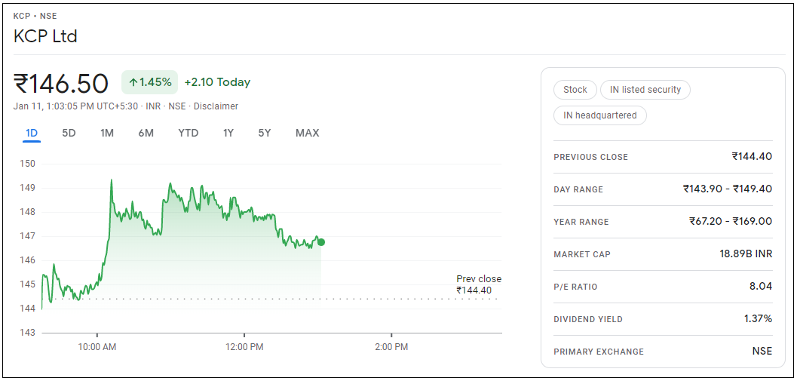Screen dimensions: 797x381
Task: Click the PREVIOUS CLOSE label
Action: pos(590,157)
